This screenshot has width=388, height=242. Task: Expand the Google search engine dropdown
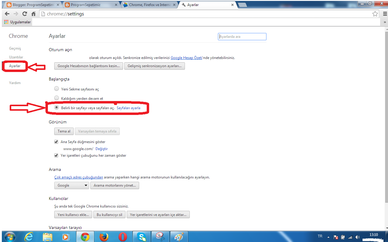(x=72, y=185)
